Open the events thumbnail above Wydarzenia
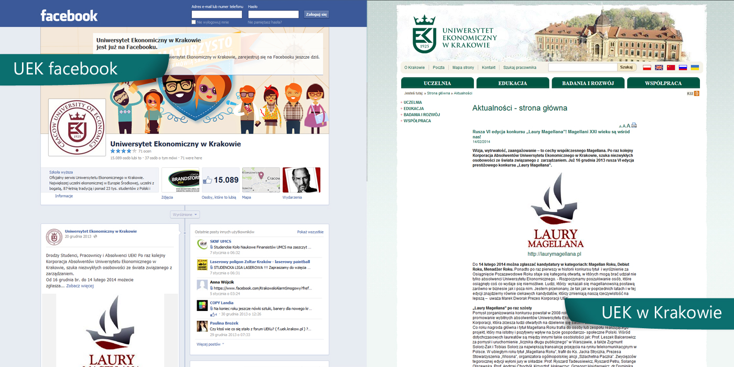This screenshot has width=734, height=367. pos(301,180)
